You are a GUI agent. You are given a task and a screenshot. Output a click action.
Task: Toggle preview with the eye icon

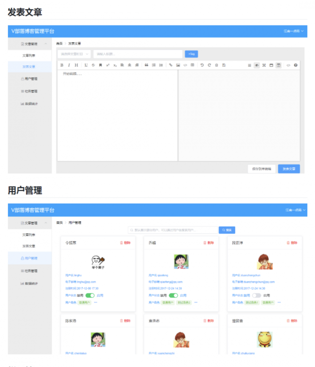point(257,65)
